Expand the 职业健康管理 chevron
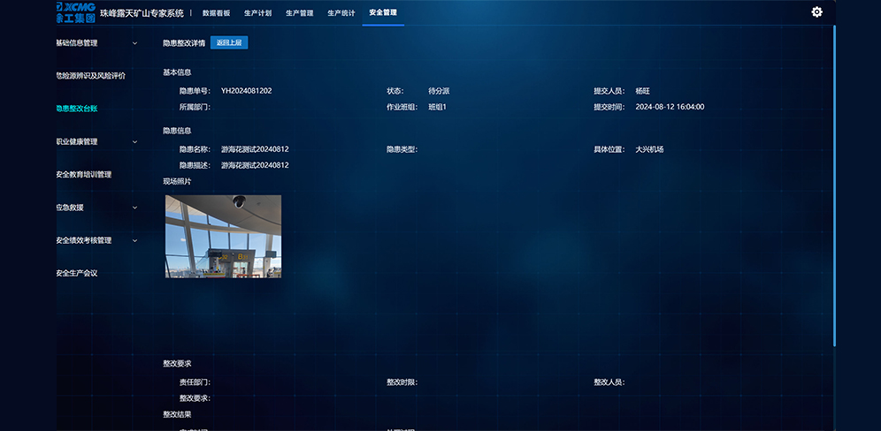The height and width of the screenshot is (431, 881). click(134, 141)
